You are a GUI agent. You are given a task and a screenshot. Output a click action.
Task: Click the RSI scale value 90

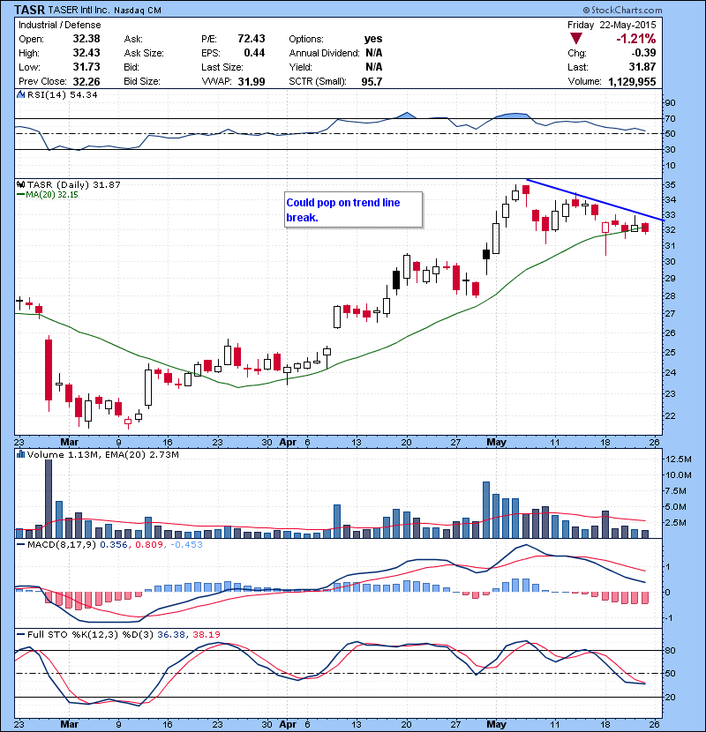point(670,102)
